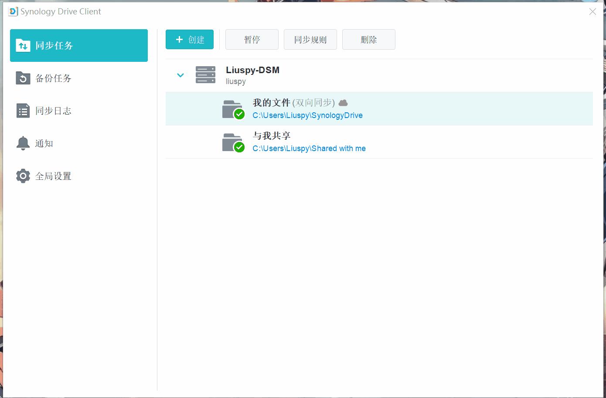Click the Liuspy-DSM server icon

click(x=205, y=75)
